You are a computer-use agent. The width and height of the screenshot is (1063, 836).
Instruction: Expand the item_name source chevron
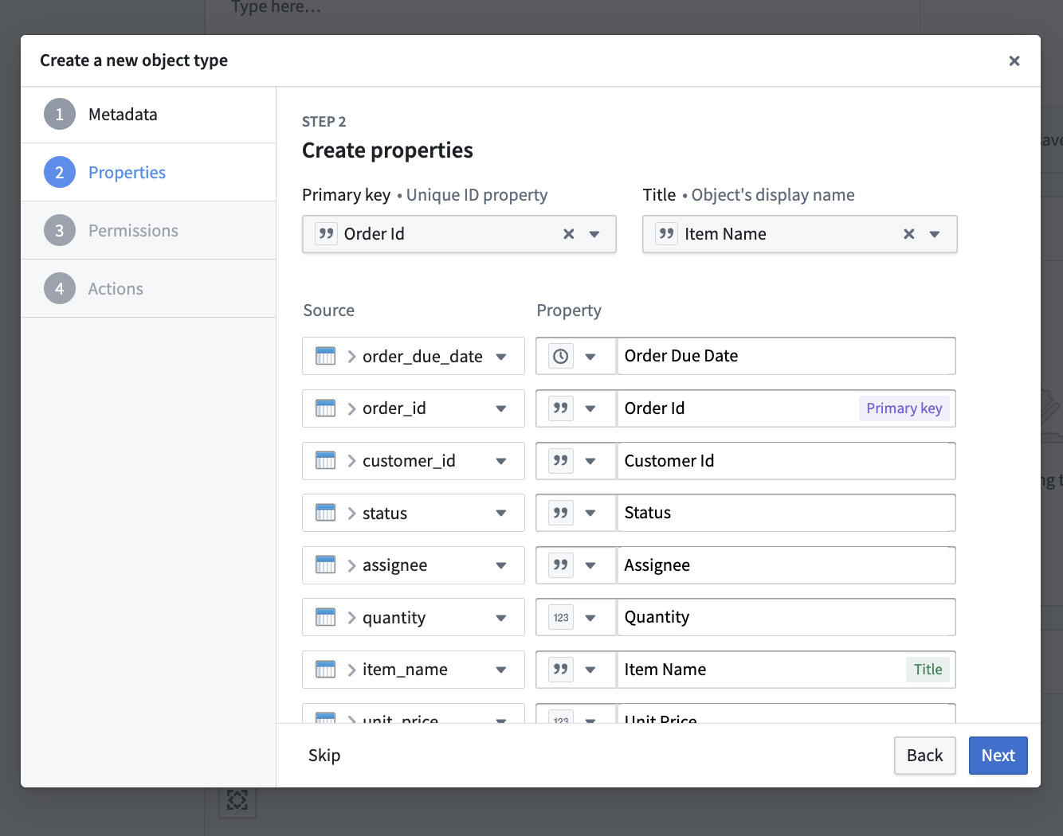pos(351,670)
